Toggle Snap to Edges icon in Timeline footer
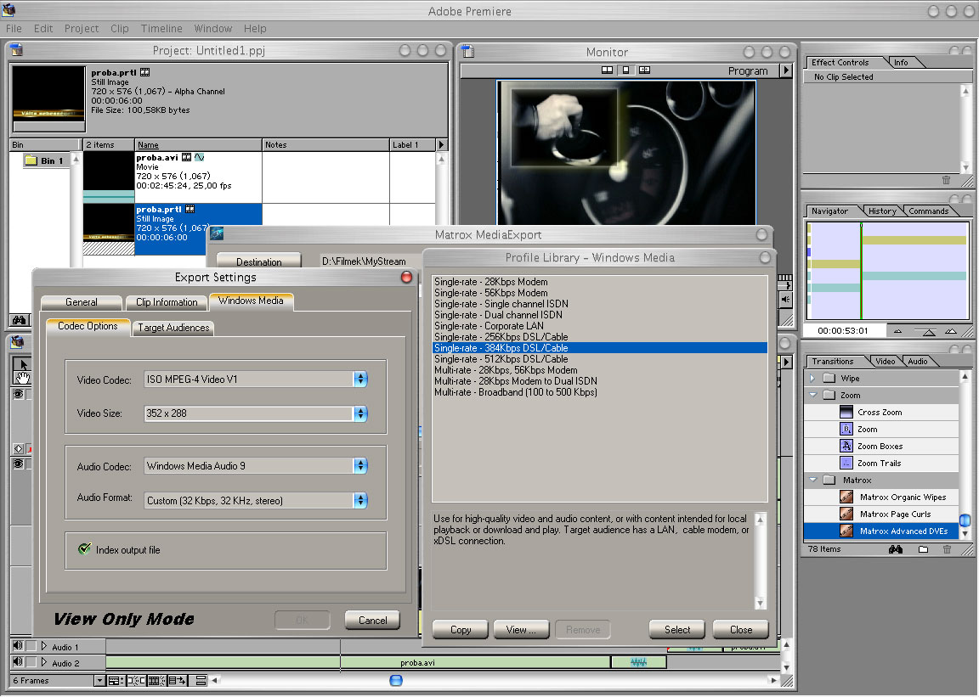Viewport: 979px width, 697px height. click(136, 680)
